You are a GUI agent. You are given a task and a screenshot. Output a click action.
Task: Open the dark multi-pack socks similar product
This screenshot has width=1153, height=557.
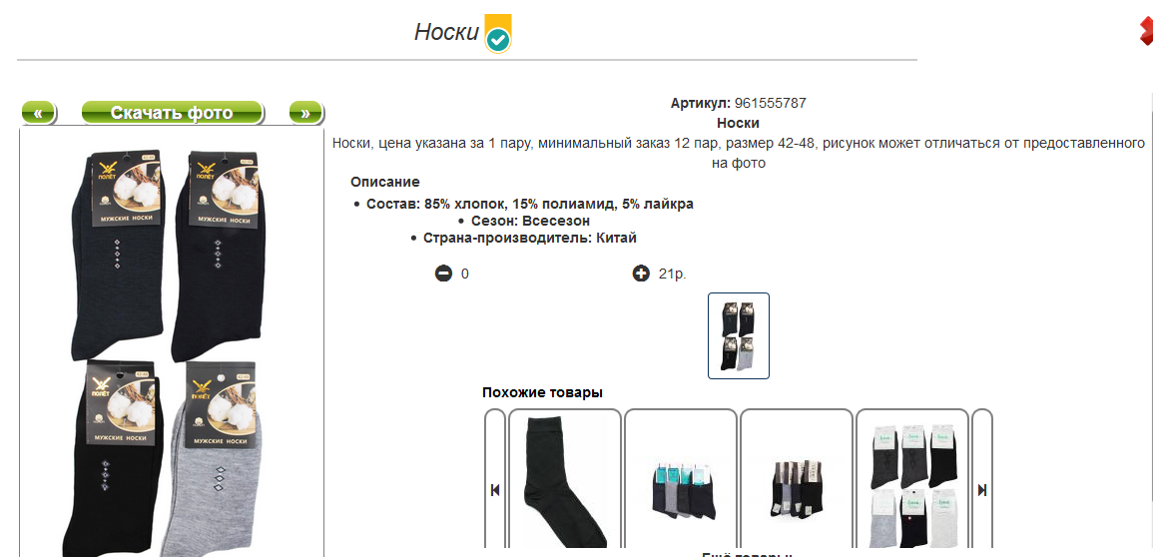(x=797, y=479)
